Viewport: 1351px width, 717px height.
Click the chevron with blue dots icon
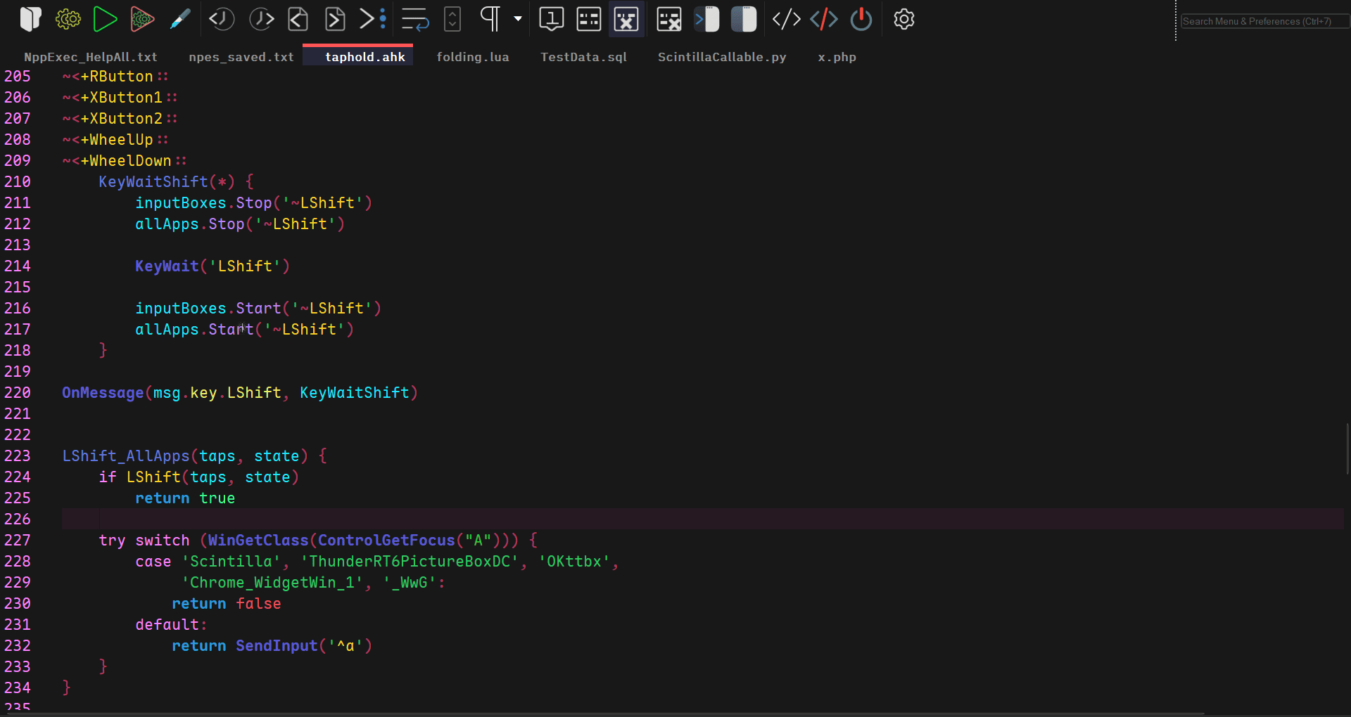[x=372, y=19]
